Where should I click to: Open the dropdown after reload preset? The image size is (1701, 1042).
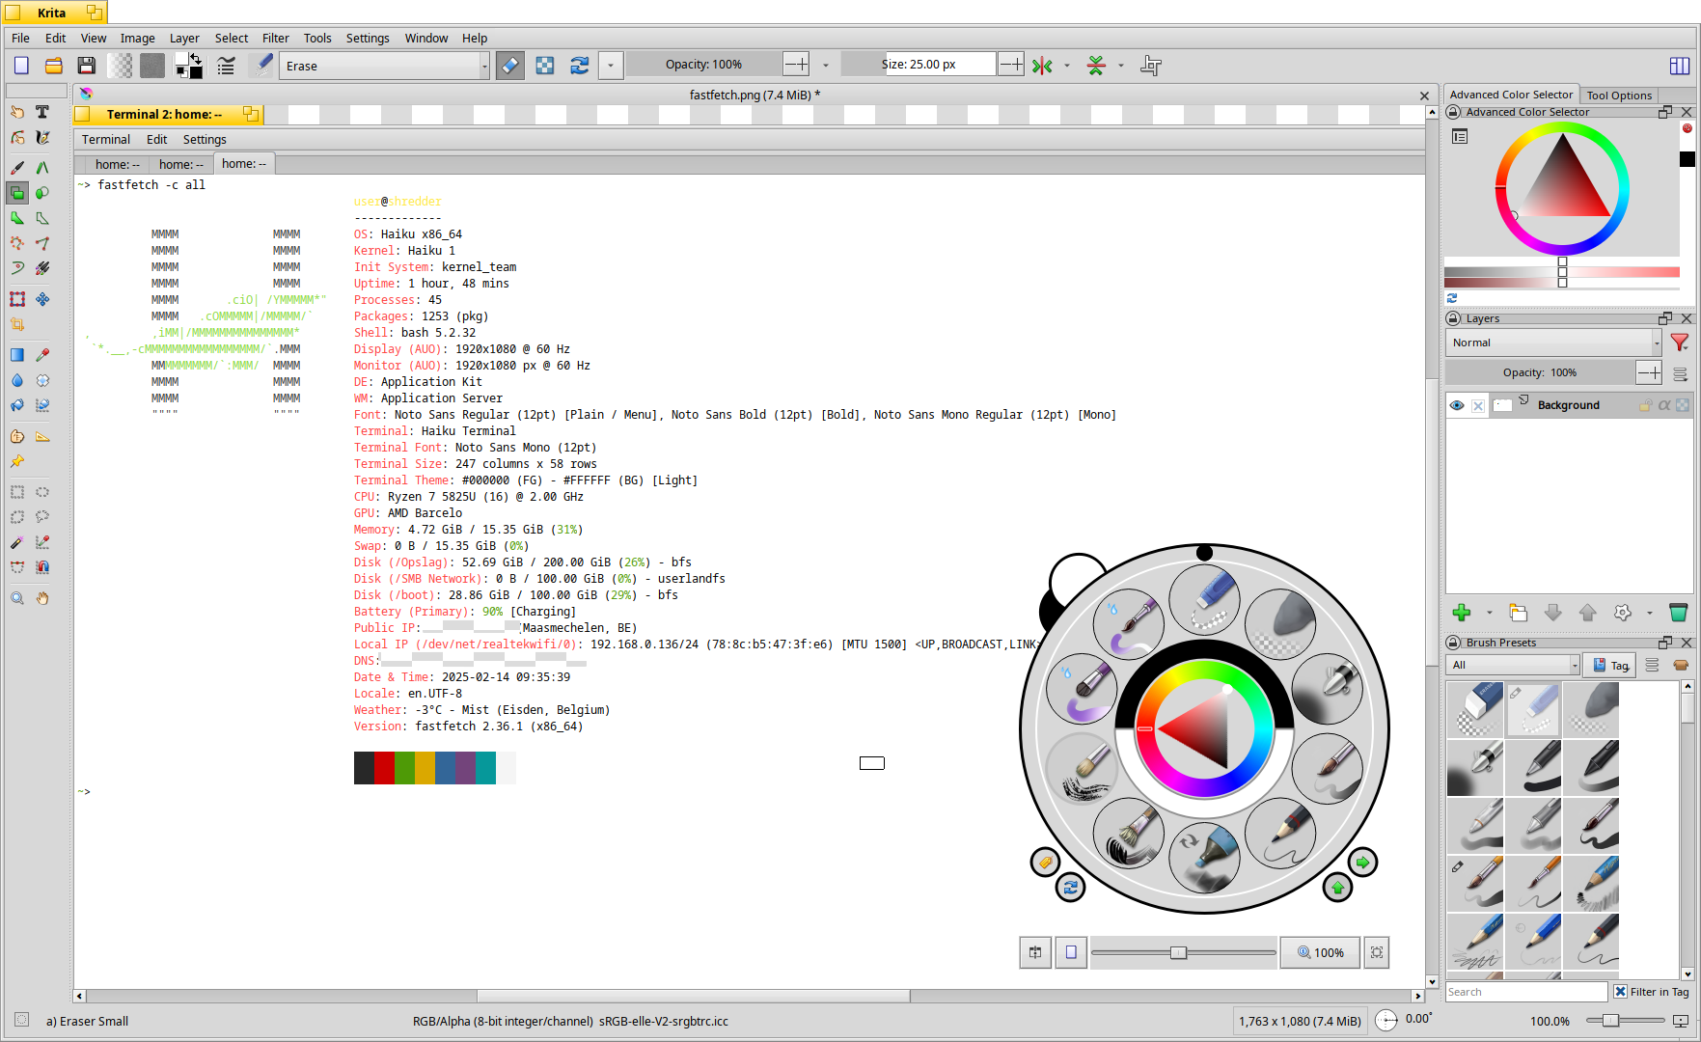[x=611, y=66]
